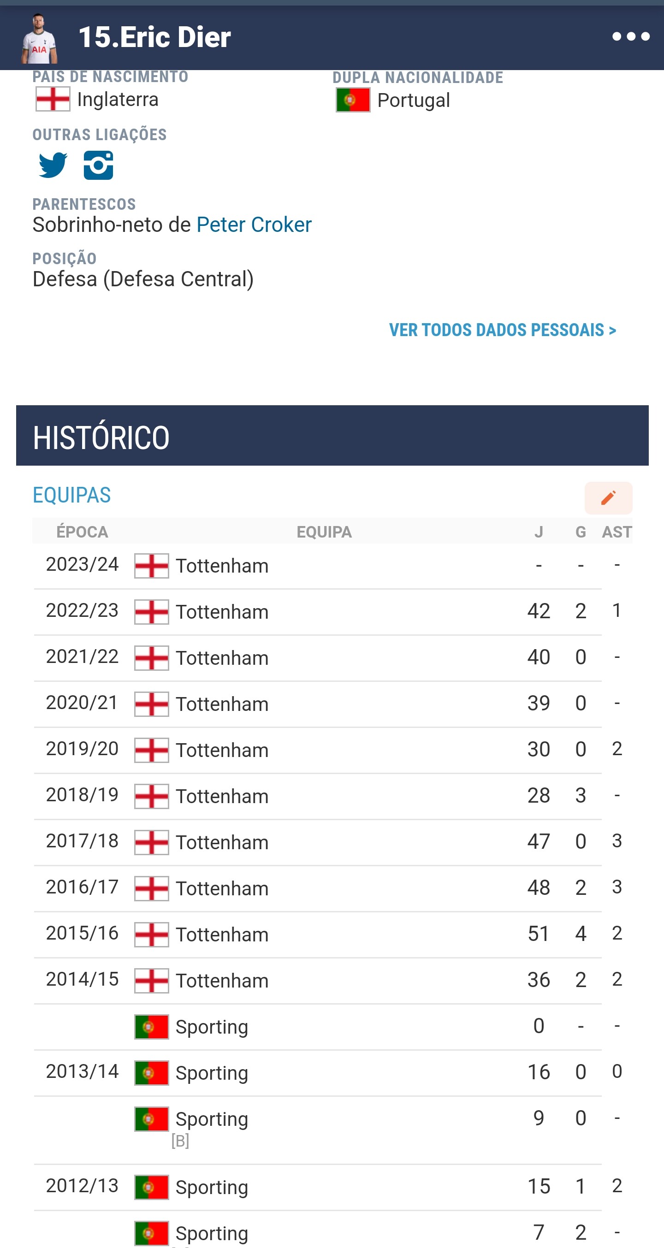Select the 2019/20 season label
This screenshot has height=1248, width=664.
click(83, 749)
